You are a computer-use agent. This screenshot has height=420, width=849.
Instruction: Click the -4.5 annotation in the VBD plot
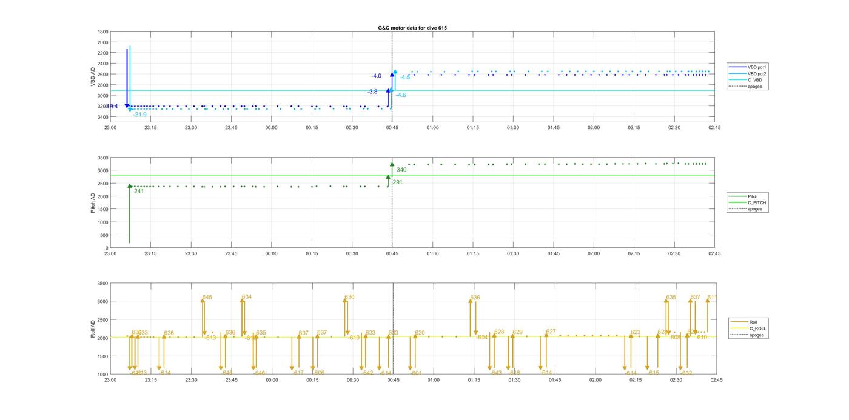pyautogui.click(x=405, y=77)
